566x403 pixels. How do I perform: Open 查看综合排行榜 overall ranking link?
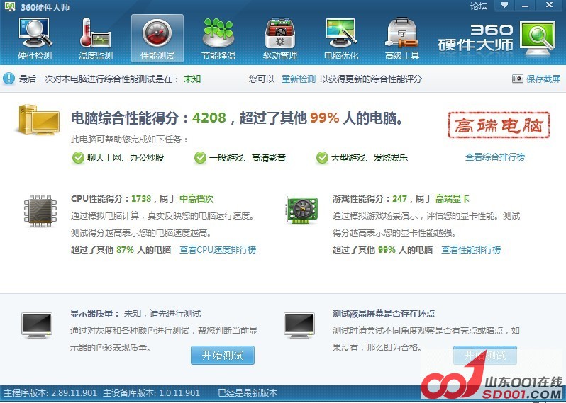495,157
